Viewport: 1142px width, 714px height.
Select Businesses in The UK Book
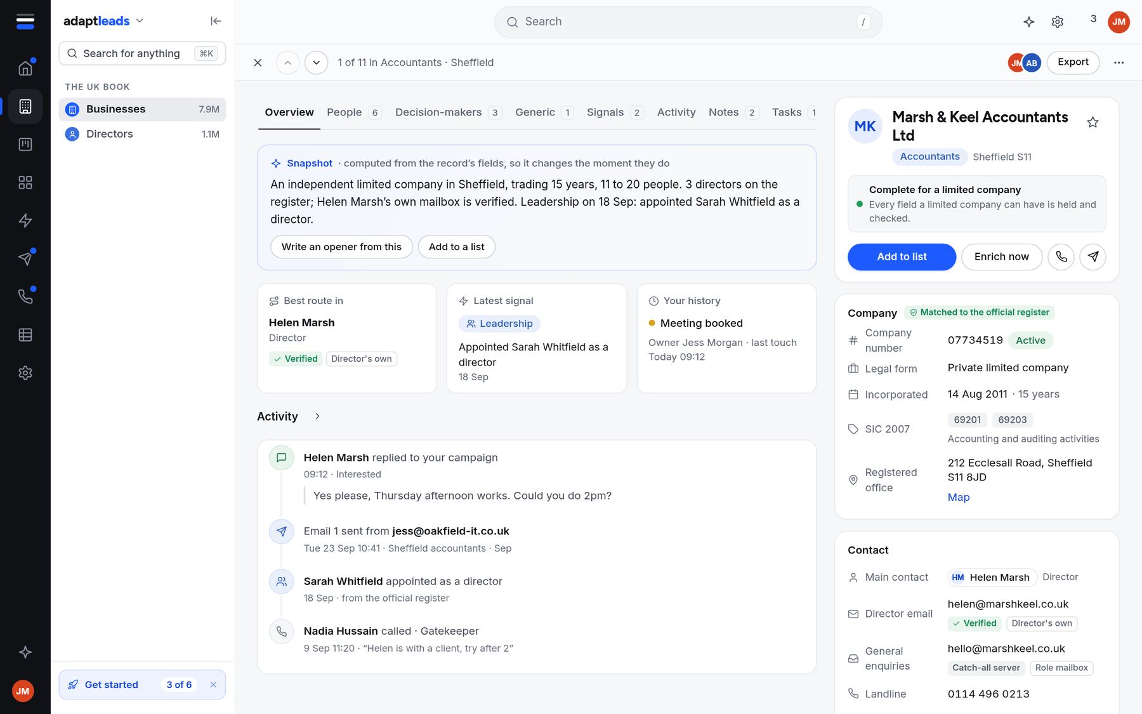point(142,109)
